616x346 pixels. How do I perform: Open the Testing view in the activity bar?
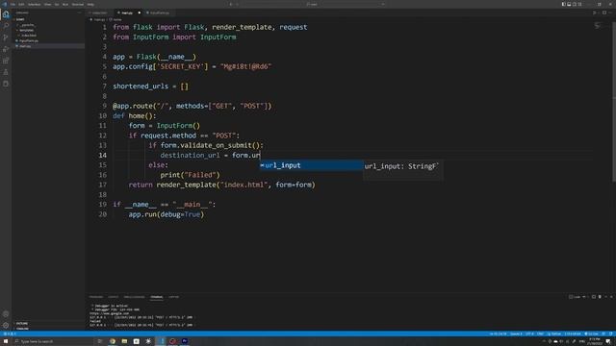(6, 72)
